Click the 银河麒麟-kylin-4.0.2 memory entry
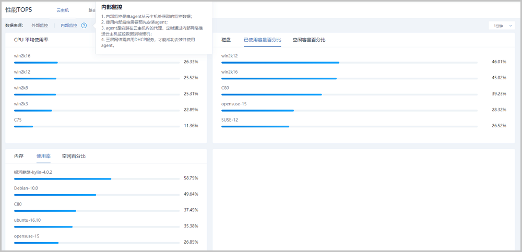Image resolution: width=522 pixels, height=252 pixels. click(x=33, y=172)
